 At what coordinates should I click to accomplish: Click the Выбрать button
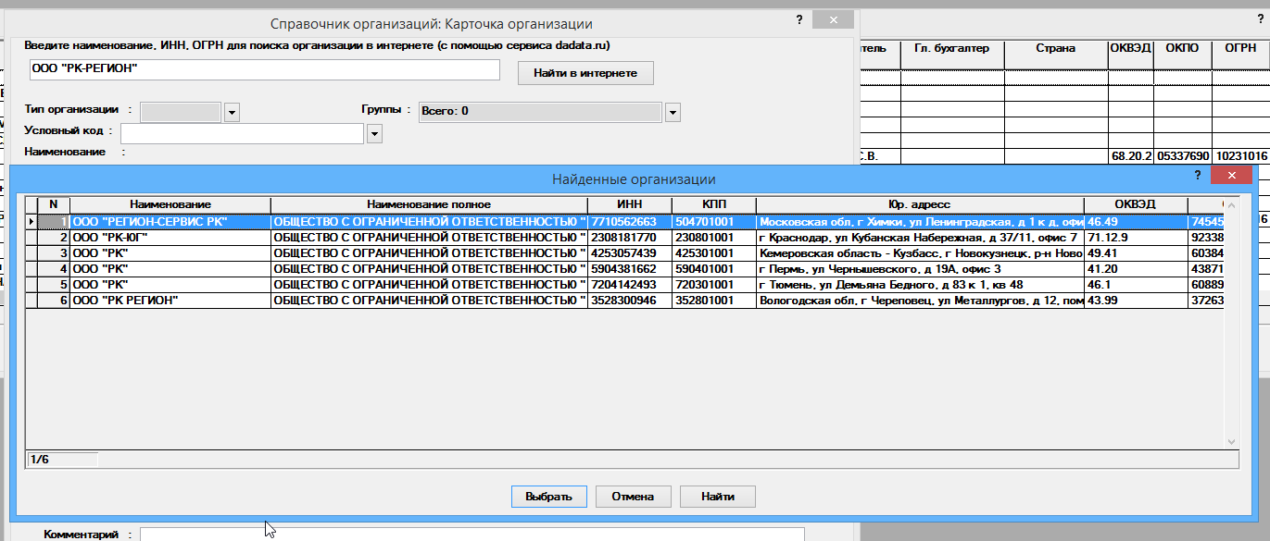click(x=548, y=497)
